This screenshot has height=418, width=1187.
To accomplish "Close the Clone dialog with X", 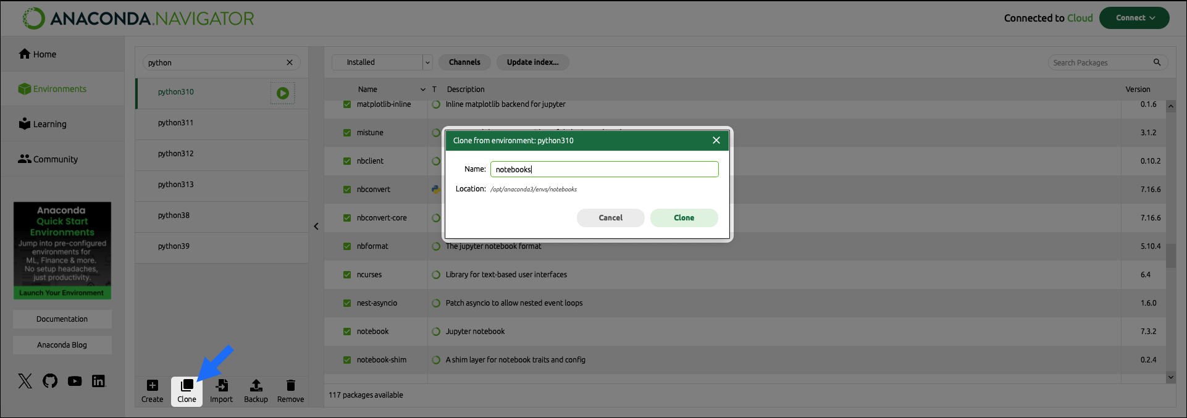I will click(x=716, y=140).
